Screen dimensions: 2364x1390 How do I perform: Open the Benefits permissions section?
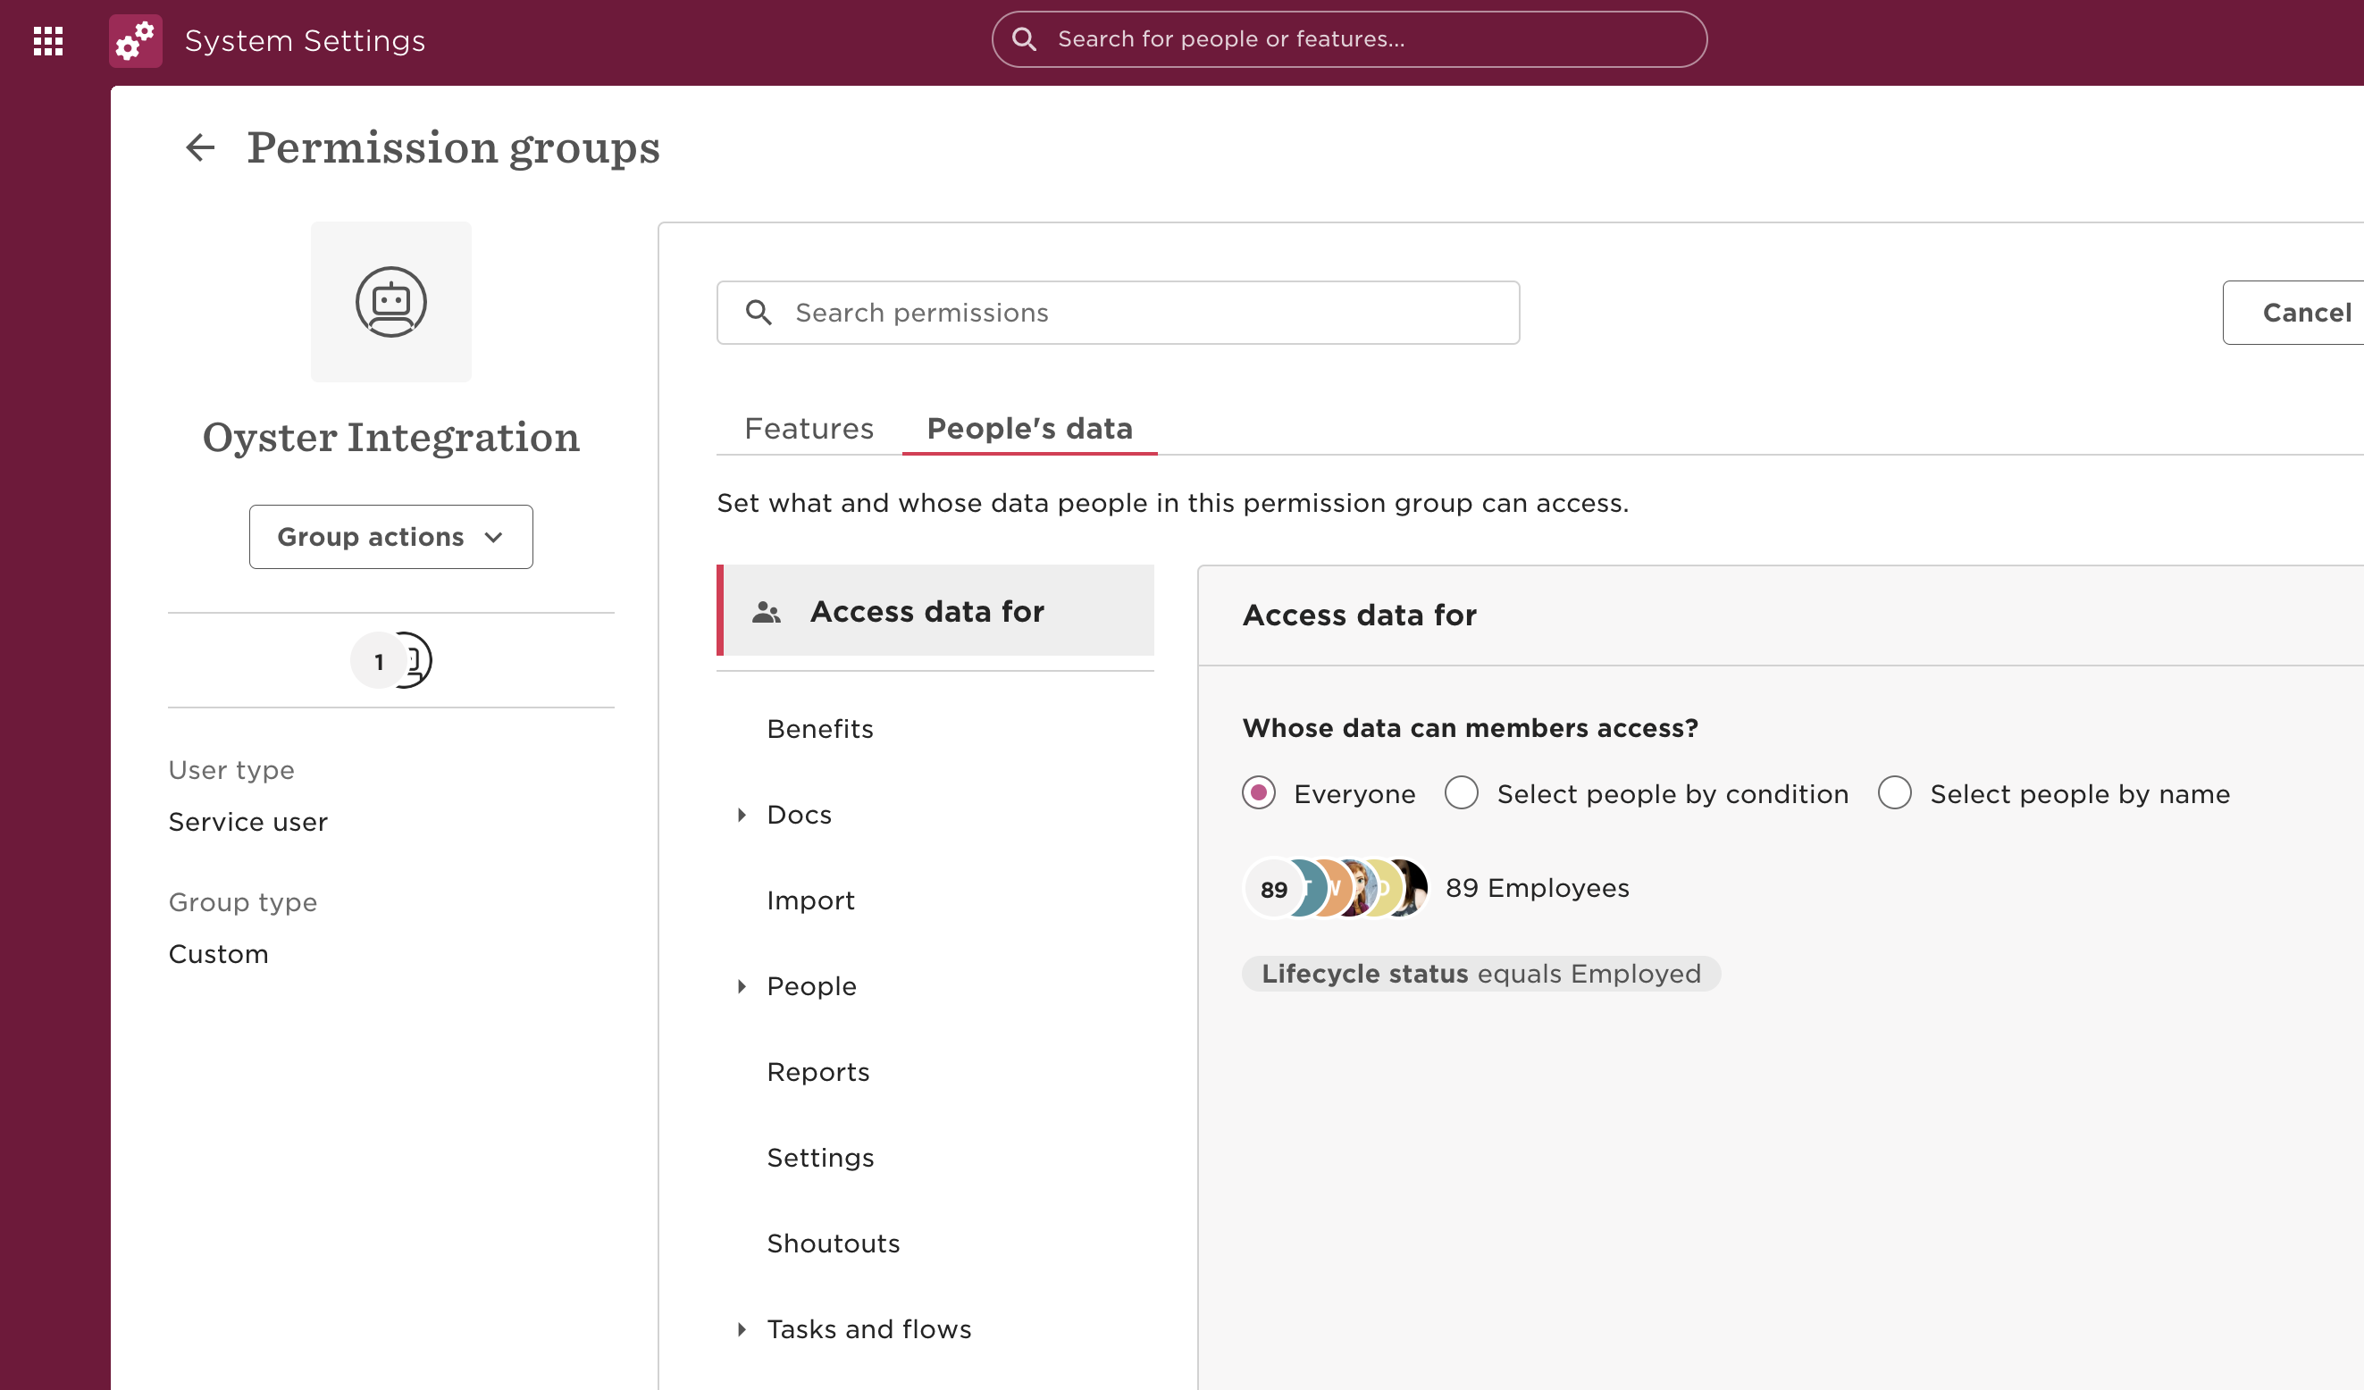coord(820,729)
